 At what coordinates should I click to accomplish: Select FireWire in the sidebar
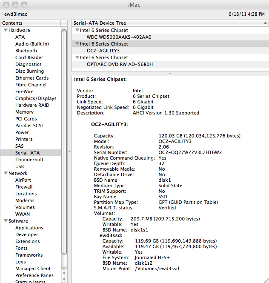(24, 91)
